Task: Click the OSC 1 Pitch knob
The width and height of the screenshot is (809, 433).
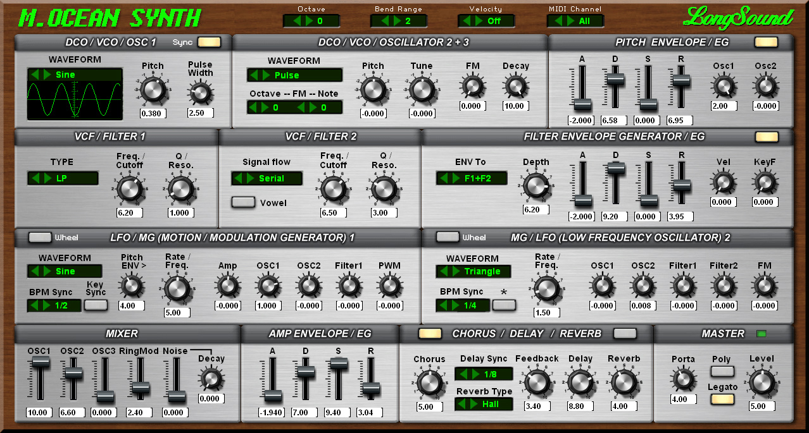Action: (153, 90)
